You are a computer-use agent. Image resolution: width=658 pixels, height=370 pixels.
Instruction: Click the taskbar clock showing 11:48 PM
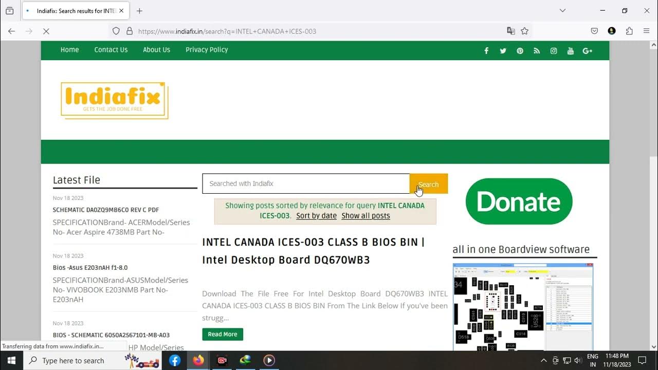(x=617, y=360)
